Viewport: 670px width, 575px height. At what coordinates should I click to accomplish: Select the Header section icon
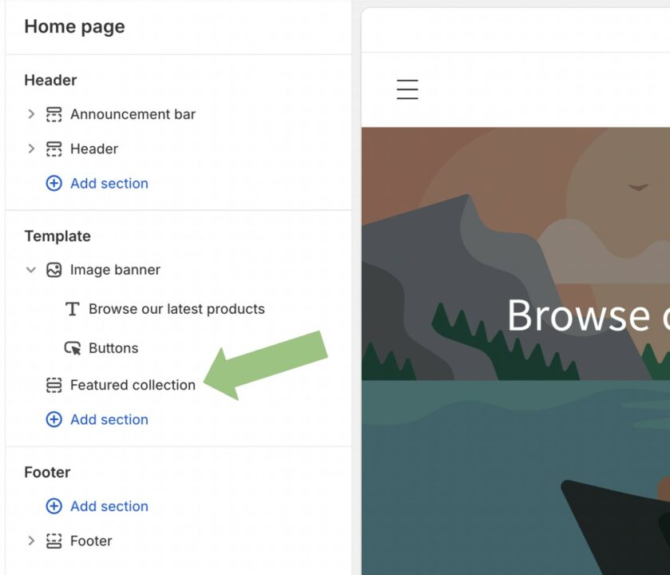54,149
